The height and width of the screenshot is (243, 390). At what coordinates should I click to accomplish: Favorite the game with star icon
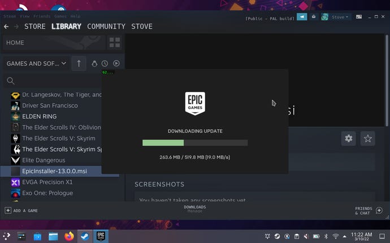pyautogui.click(x=368, y=138)
